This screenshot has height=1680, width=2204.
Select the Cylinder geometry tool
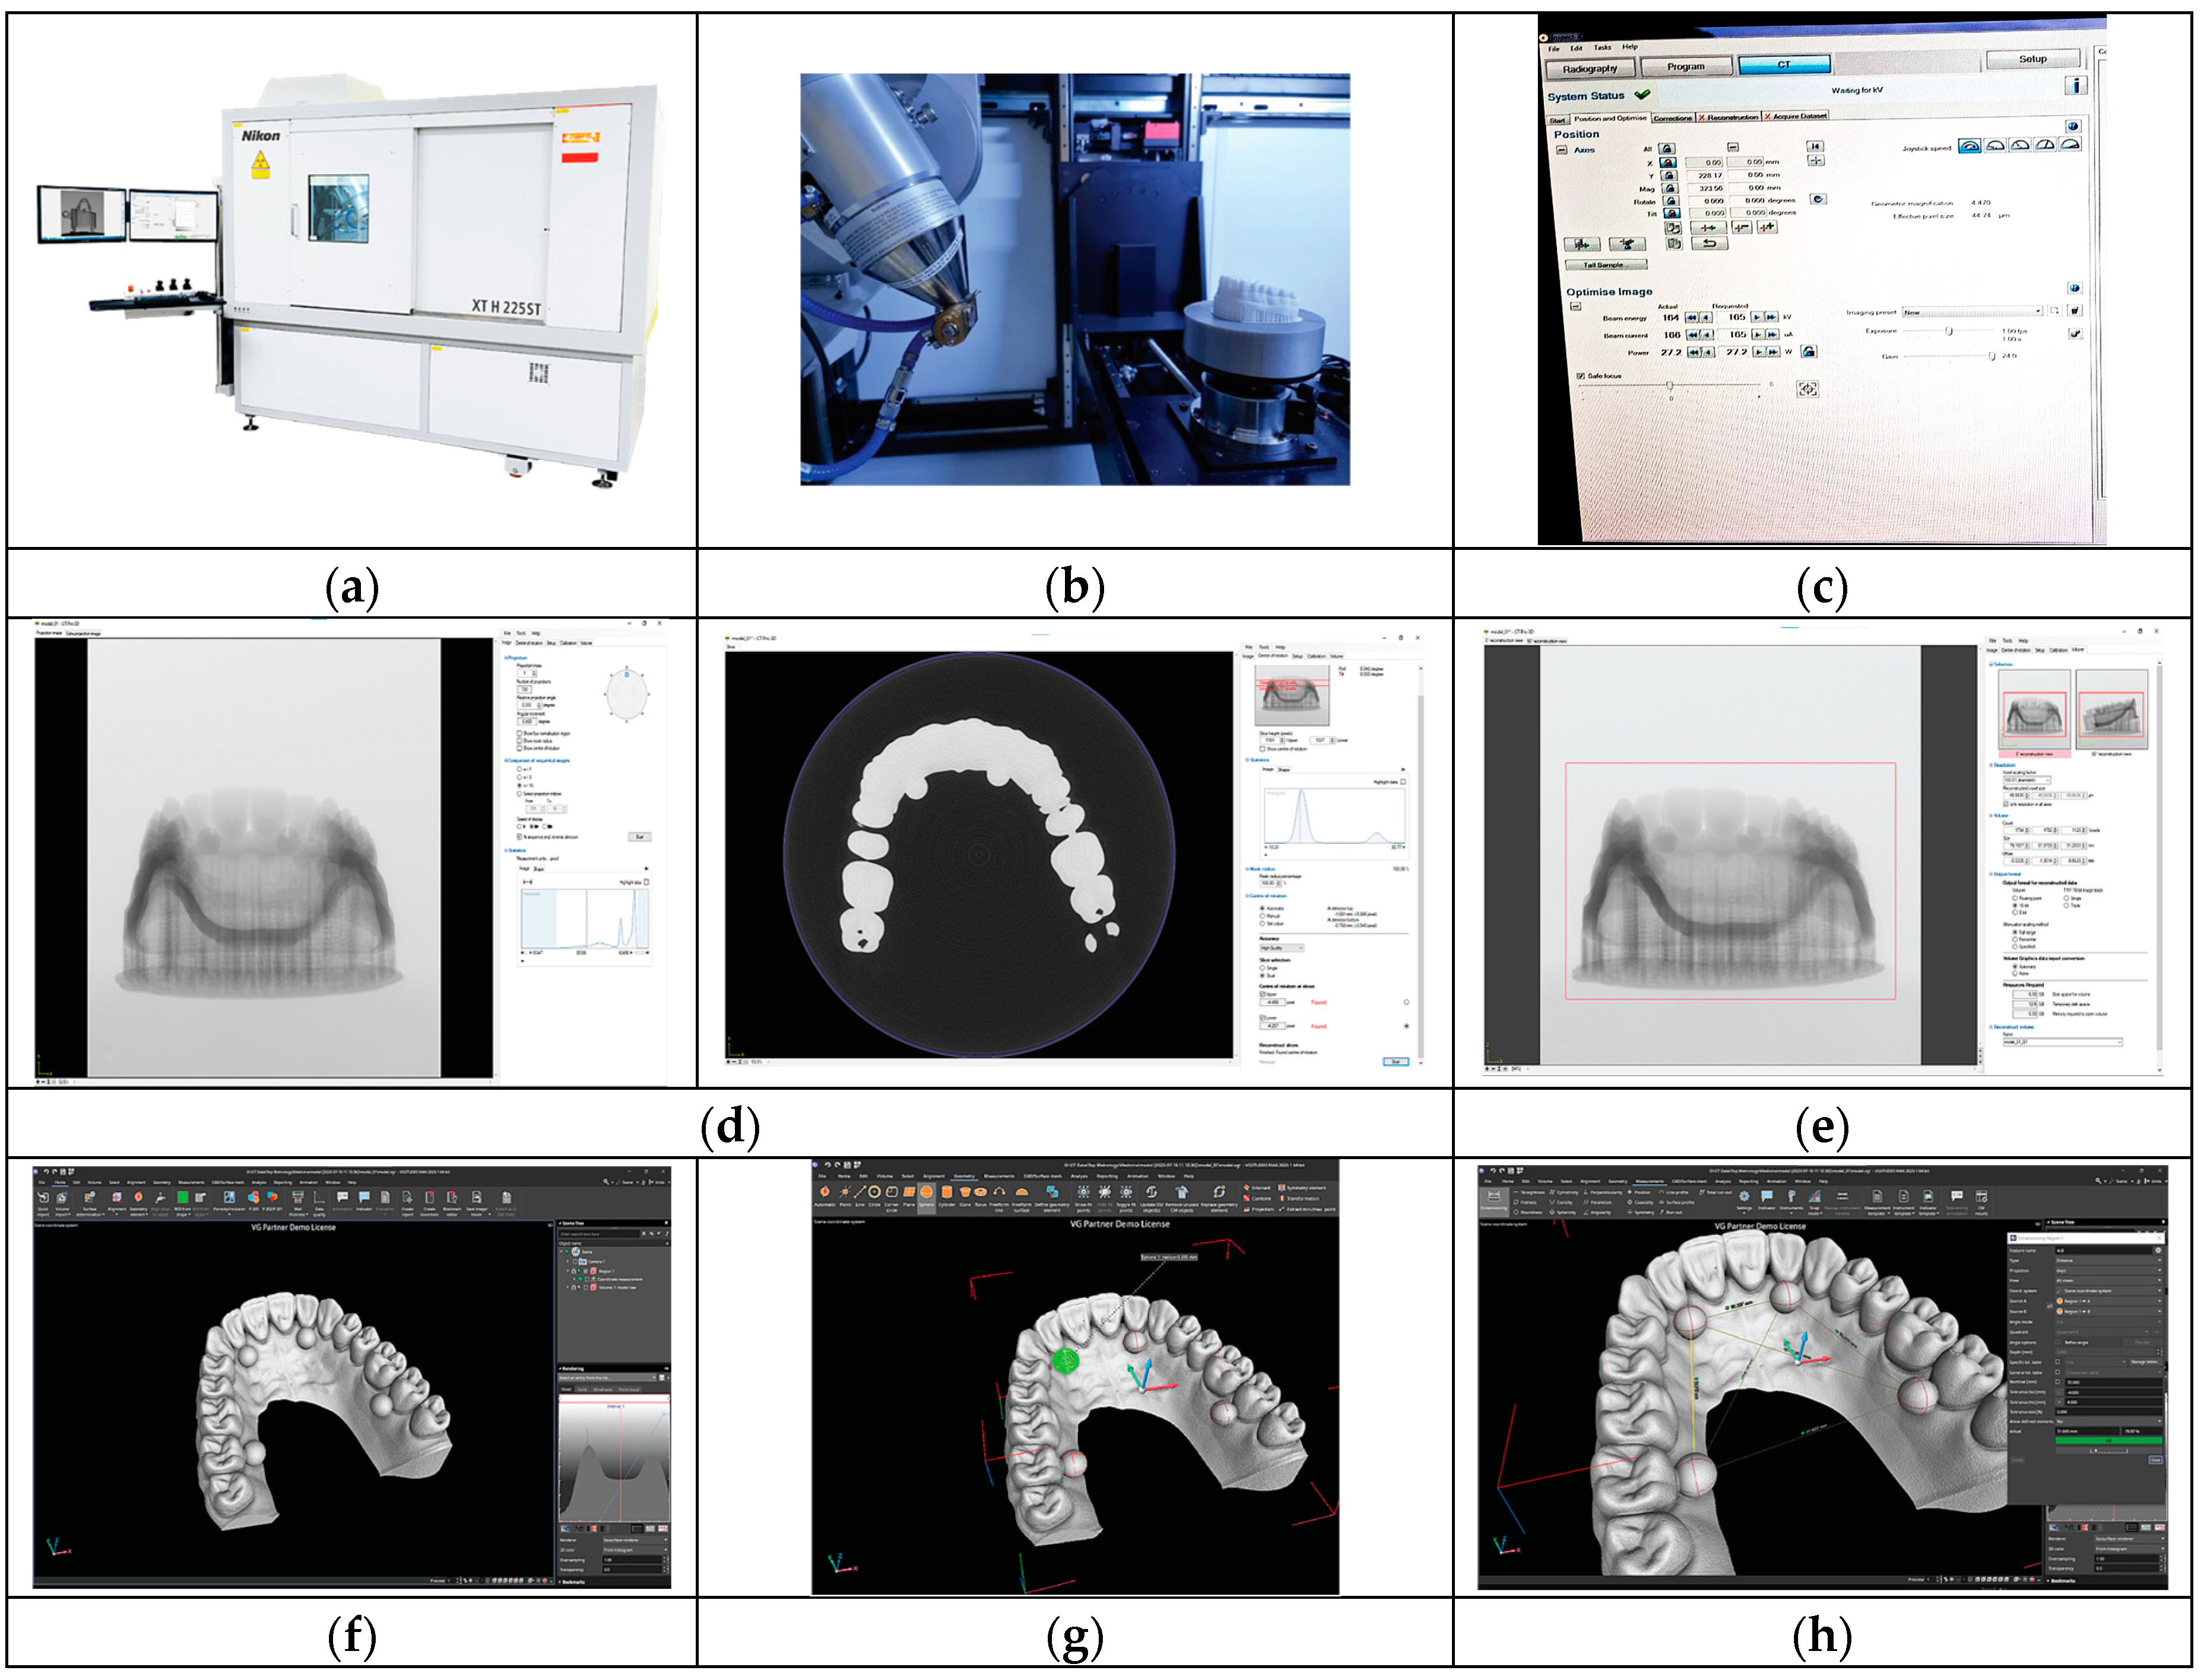[x=947, y=1193]
